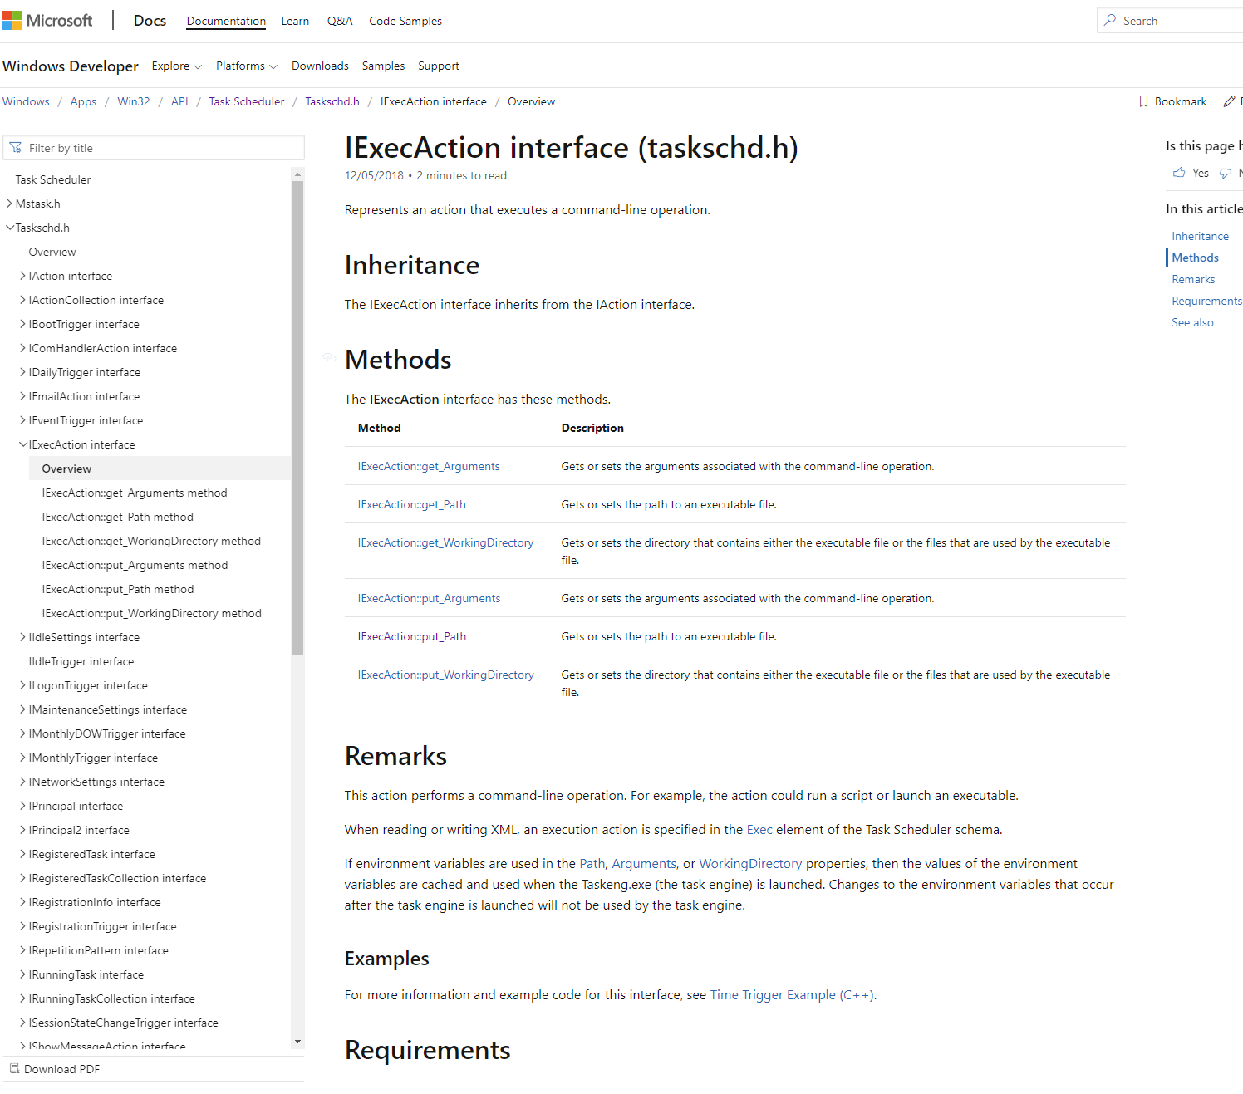This screenshot has width=1243, height=1094.
Task: Expand IBootTrigger interface node
Action: tap(22, 324)
